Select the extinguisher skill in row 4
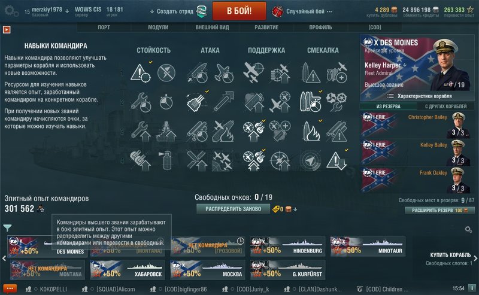This screenshot has height=295, width=479. [166, 160]
